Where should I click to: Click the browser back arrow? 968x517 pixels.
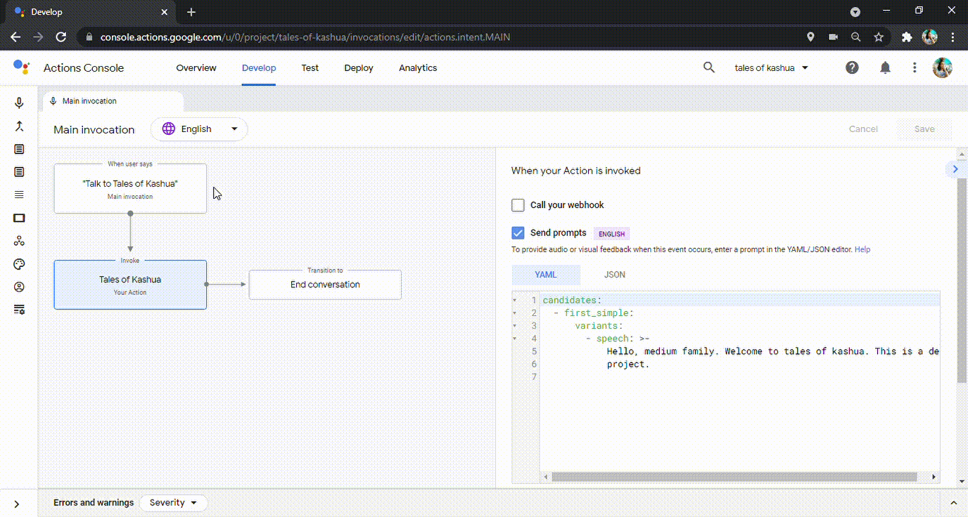click(15, 37)
